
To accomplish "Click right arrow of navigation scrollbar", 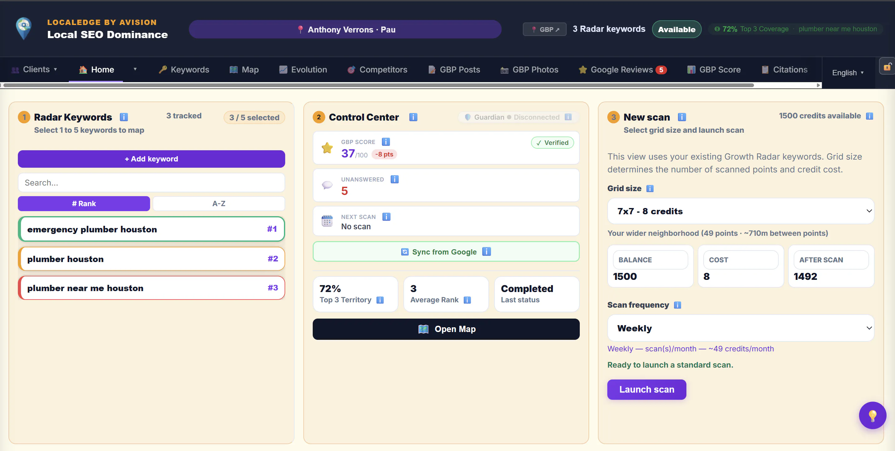I will (819, 85).
